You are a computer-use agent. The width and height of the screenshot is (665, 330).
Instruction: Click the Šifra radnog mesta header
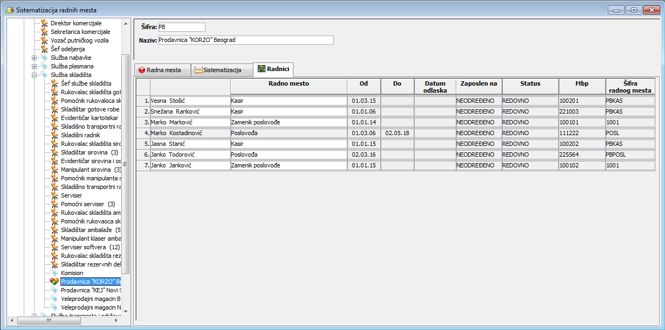(x=630, y=87)
